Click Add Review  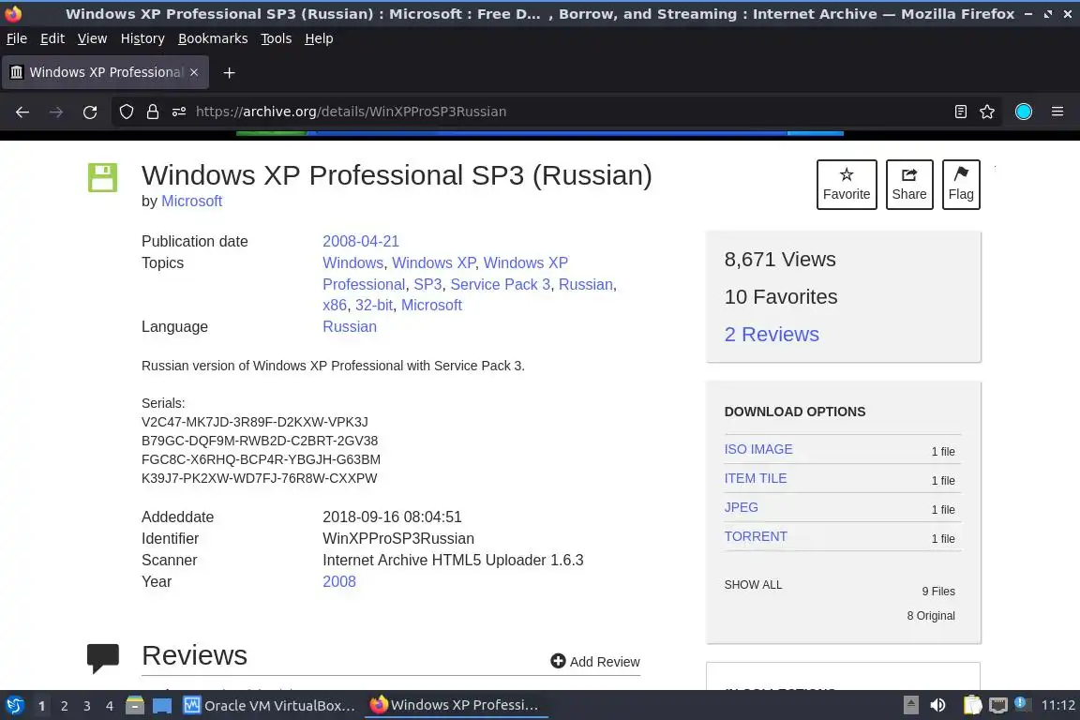pos(595,662)
